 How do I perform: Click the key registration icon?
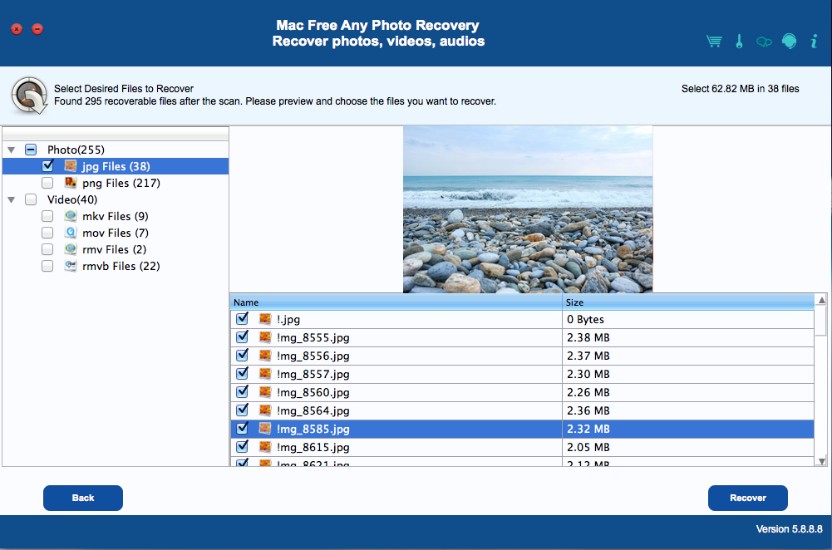(739, 42)
